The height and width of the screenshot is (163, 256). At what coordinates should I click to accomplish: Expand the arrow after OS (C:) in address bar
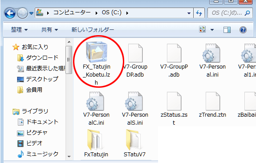[x=127, y=13]
